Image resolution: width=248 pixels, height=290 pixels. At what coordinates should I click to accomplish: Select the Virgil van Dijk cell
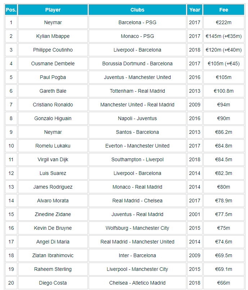[x=53, y=159]
